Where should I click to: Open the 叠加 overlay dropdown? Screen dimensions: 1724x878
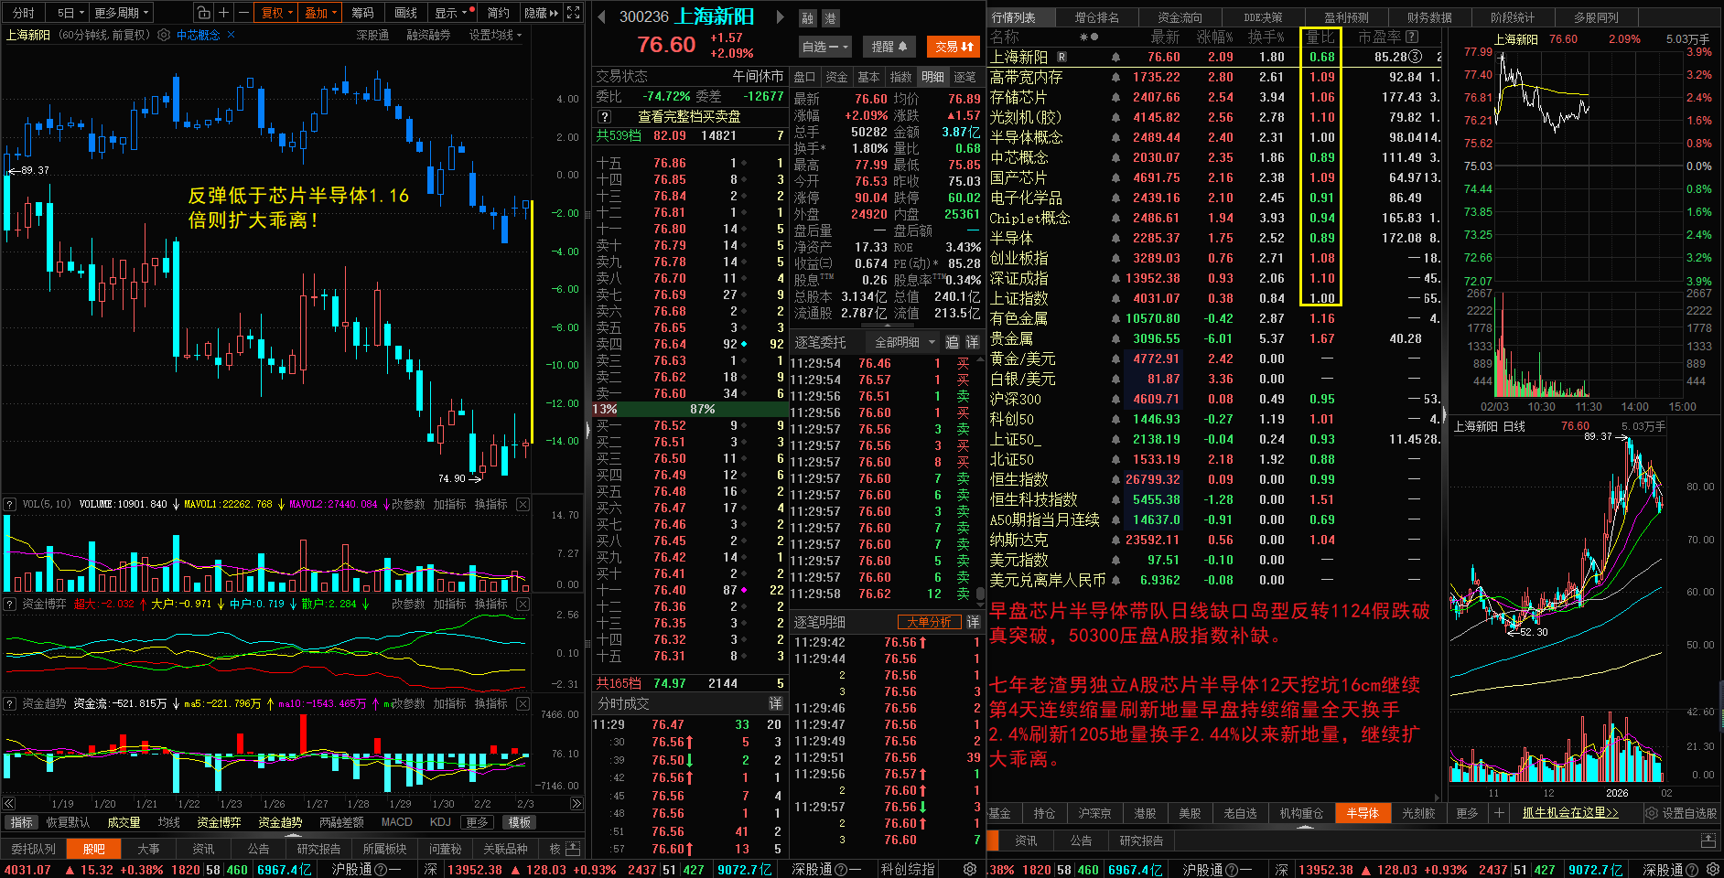coord(321,13)
